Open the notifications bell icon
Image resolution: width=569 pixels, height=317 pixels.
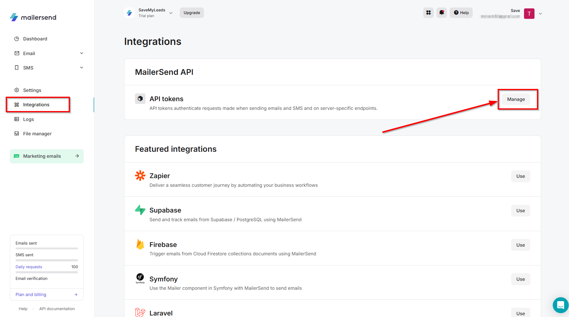click(442, 13)
